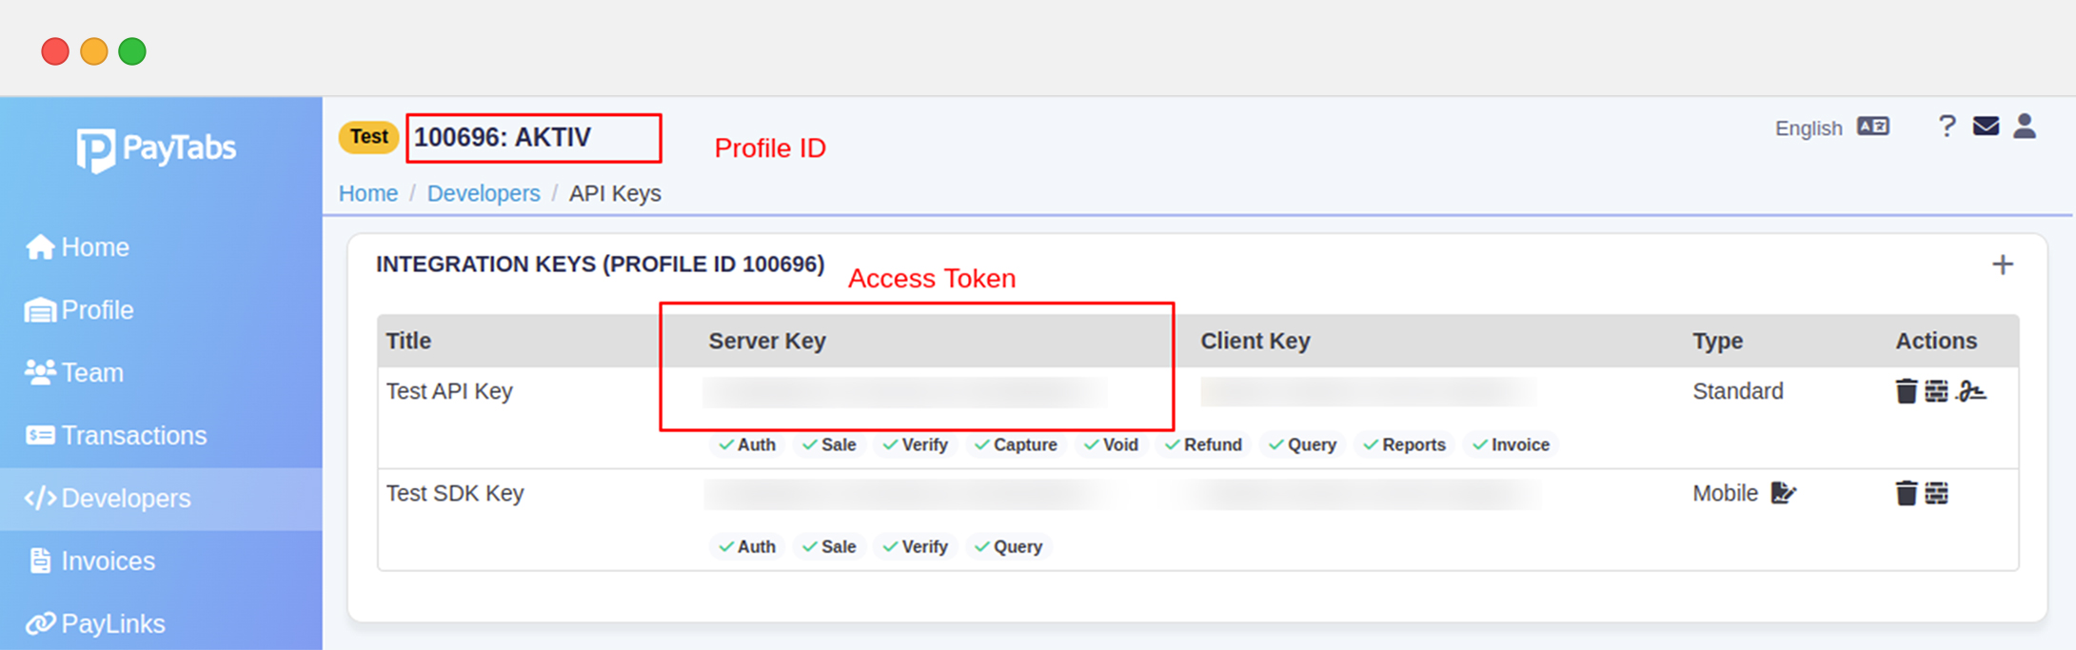
Task: Open the user account icon
Action: coord(2025,126)
